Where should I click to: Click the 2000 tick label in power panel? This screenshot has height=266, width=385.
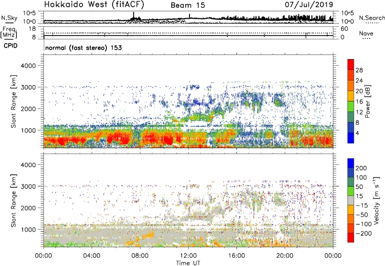[x=28, y=109]
